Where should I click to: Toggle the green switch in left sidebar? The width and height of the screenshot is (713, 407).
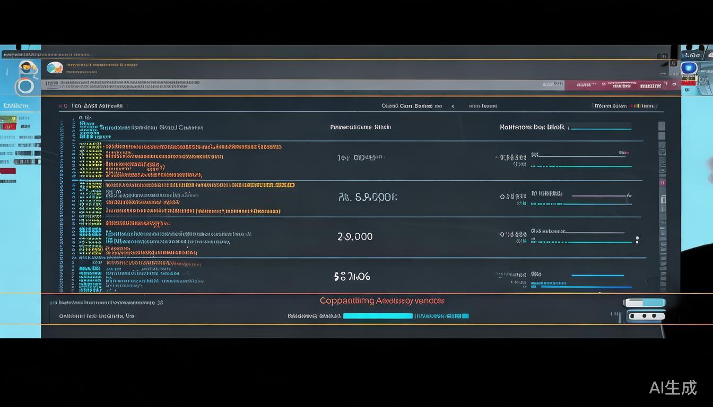point(7,119)
